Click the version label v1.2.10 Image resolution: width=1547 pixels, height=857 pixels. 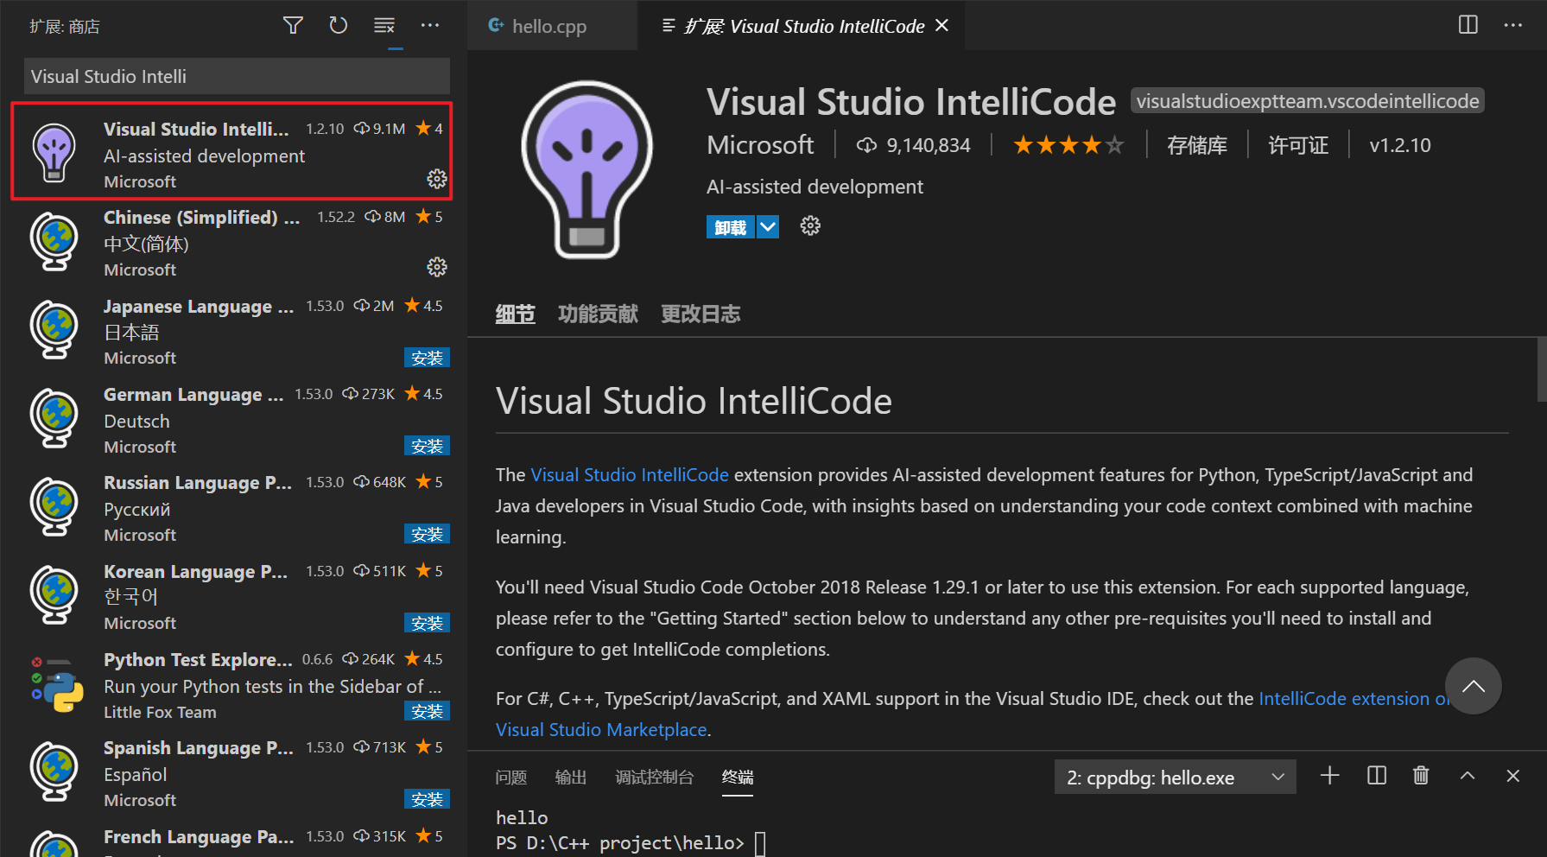click(x=1400, y=145)
